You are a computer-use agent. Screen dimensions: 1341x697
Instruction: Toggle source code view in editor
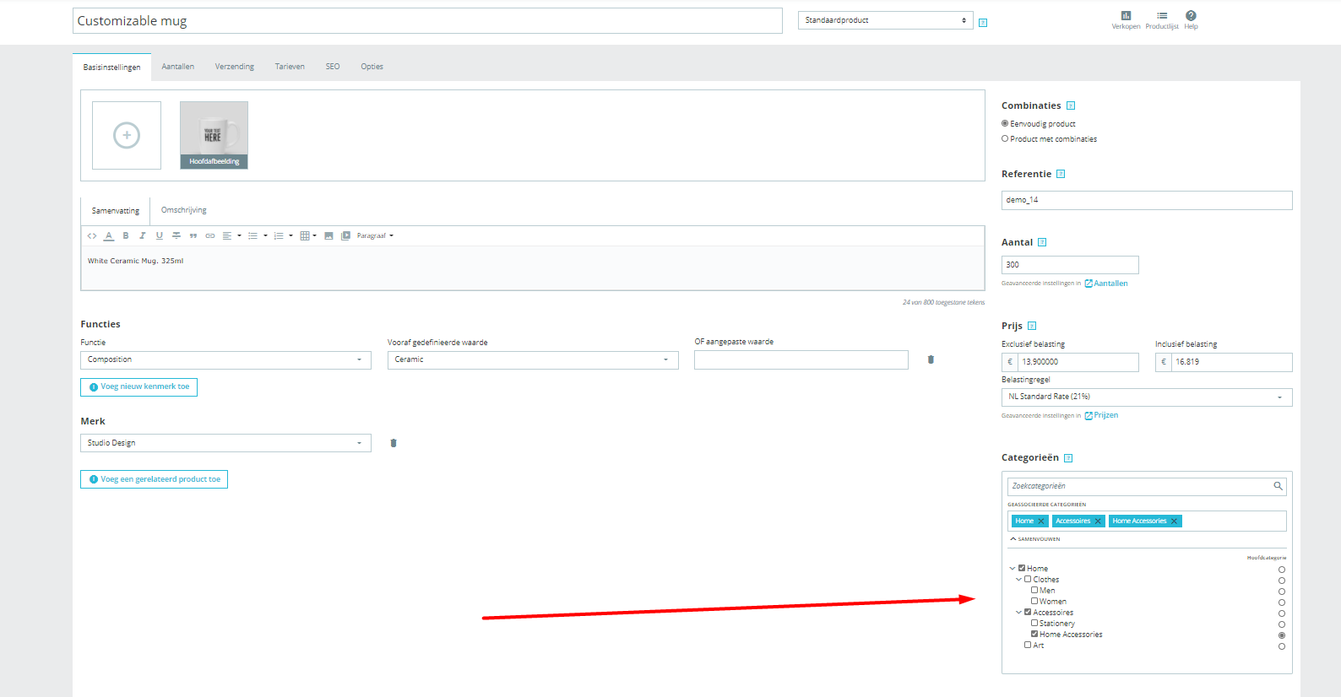pos(92,236)
